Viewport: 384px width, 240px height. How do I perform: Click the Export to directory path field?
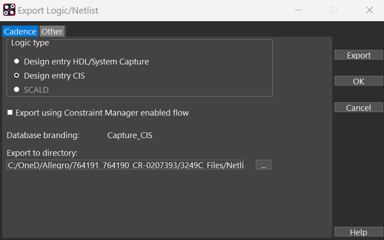(125, 165)
